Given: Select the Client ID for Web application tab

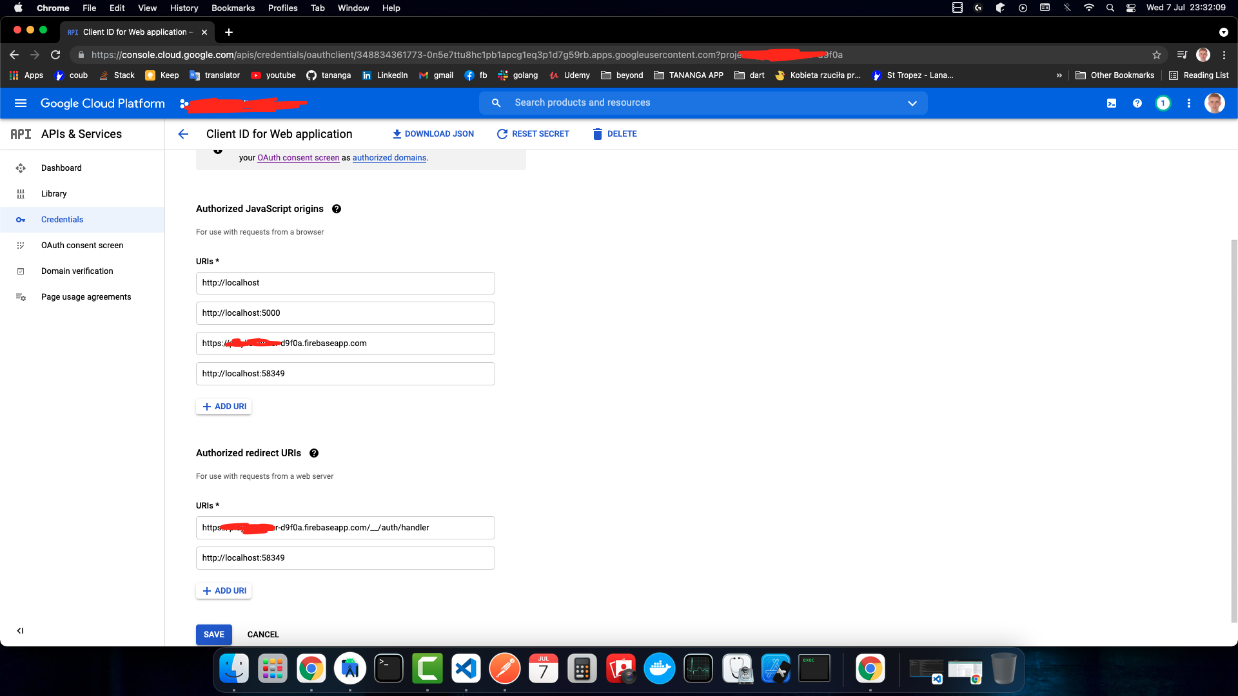Looking at the screenshot, I should pyautogui.click(x=132, y=32).
